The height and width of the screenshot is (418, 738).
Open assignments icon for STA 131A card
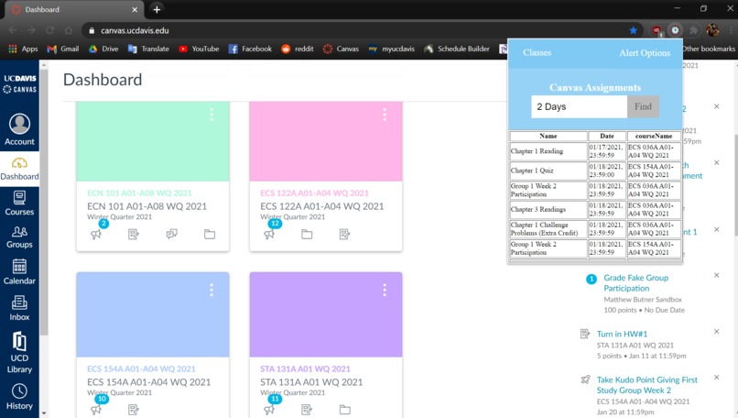[307, 410]
